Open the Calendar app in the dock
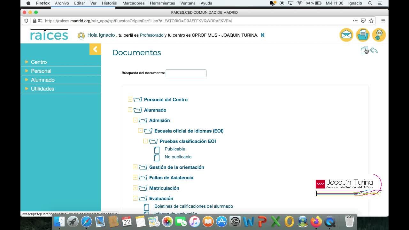 click(127, 221)
